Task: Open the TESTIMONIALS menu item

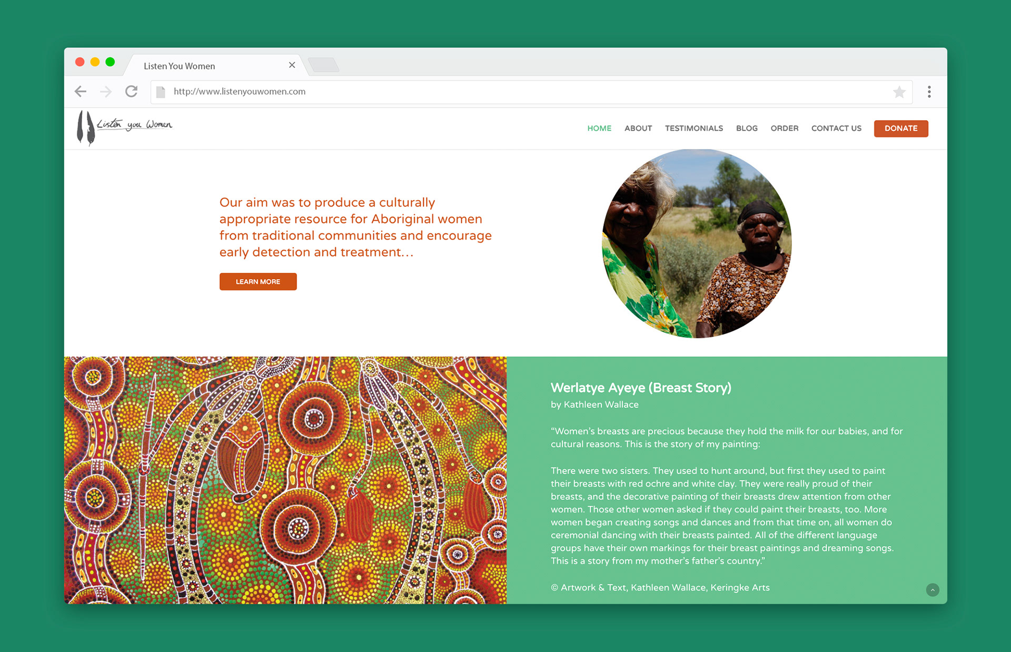Action: pos(694,128)
